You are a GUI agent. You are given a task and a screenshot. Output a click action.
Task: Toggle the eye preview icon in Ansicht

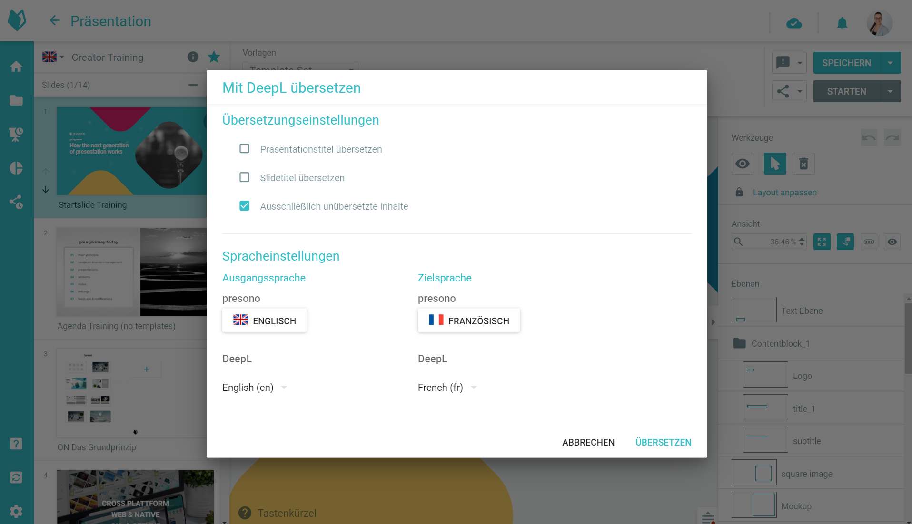pyautogui.click(x=892, y=242)
